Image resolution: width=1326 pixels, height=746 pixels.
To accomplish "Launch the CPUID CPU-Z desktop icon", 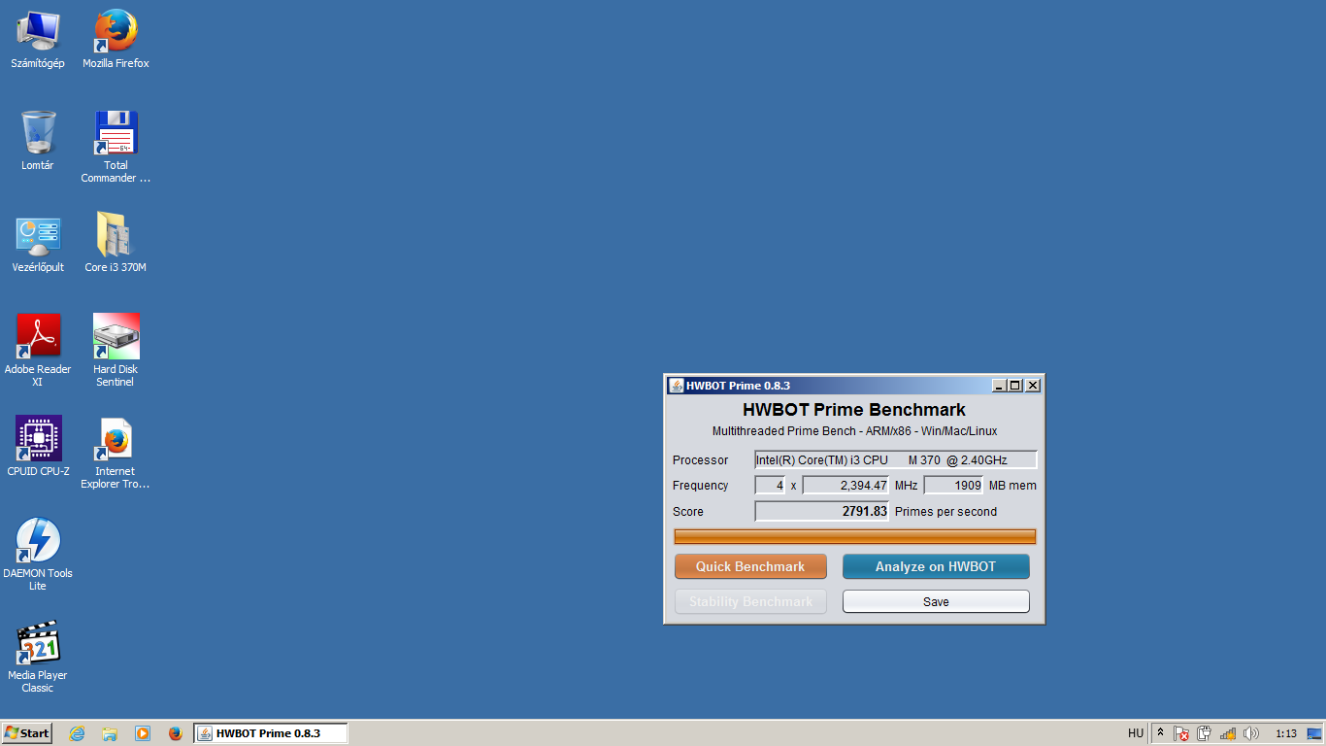I will (38, 447).
